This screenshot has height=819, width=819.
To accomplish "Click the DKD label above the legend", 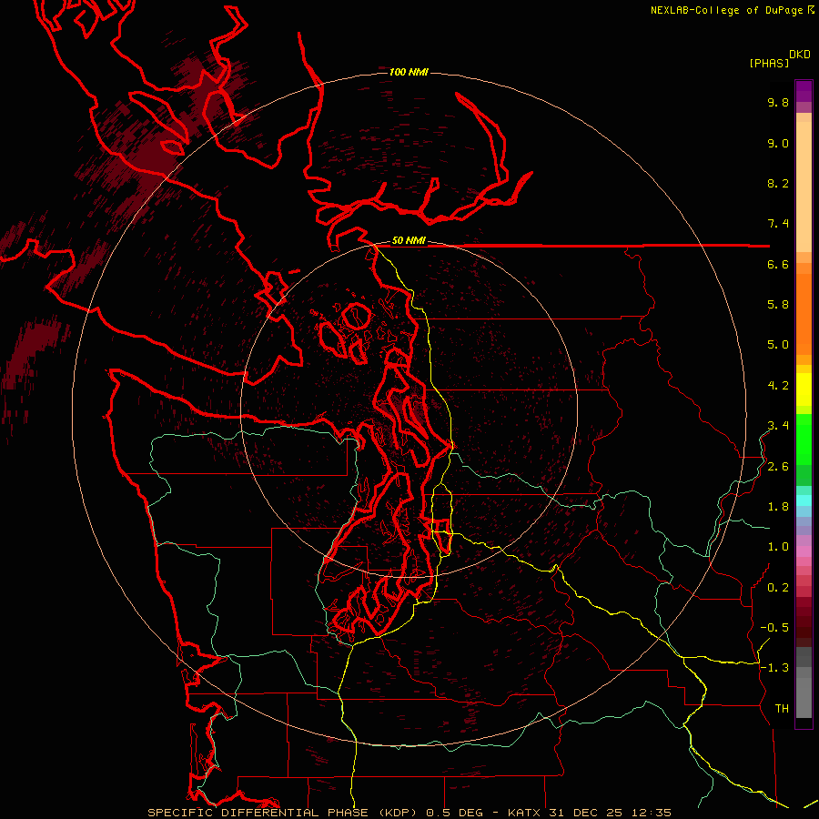I will 800,55.
